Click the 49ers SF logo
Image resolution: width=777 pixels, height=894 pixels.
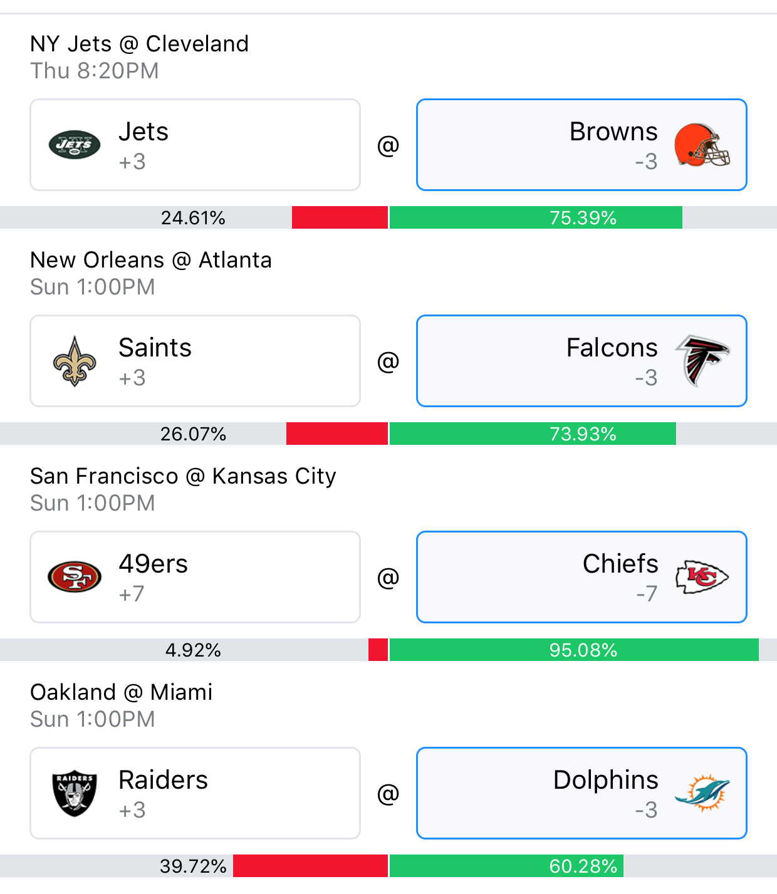[75, 577]
